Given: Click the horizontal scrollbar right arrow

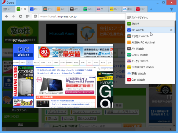Looking at the screenshot, I should pyautogui.click(x=170, y=129).
